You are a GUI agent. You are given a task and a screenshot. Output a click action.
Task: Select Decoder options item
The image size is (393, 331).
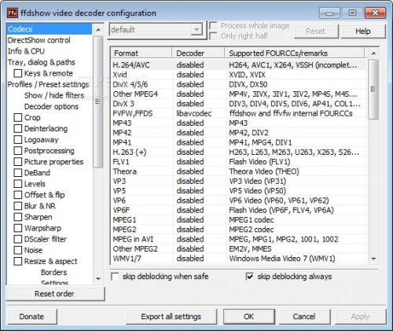tap(51, 106)
